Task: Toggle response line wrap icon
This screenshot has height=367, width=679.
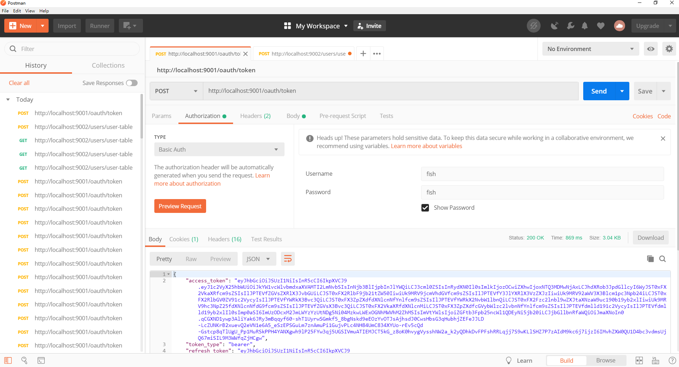Action: click(288, 259)
